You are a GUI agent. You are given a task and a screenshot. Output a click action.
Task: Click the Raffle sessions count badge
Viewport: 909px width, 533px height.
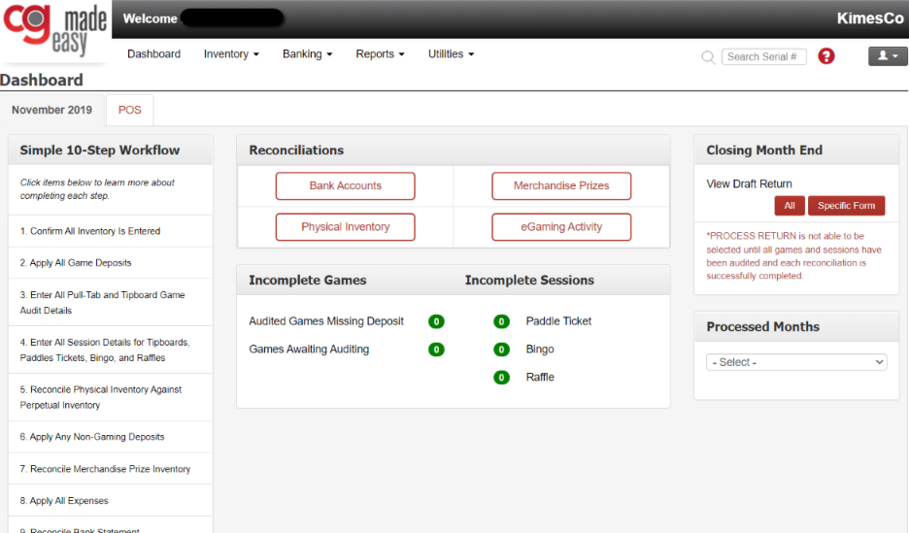coord(501,377)
